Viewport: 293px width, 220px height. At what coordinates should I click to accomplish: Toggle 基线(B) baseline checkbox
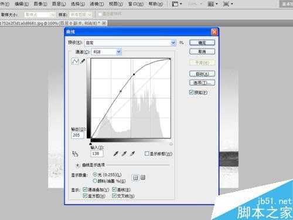point(114,189)
